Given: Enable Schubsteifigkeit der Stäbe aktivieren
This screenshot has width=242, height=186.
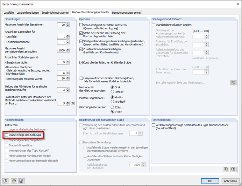Looking at the screenshot, I should 81,25.
